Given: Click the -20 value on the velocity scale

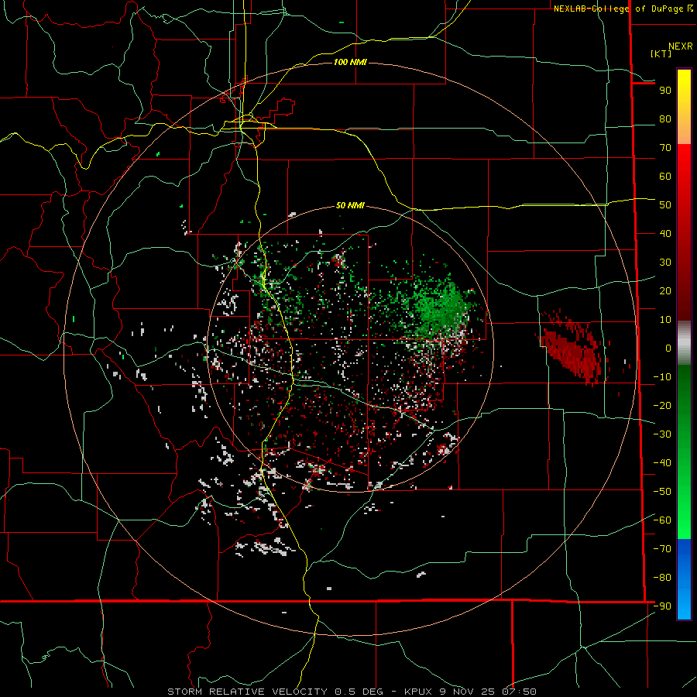Looking at the screenshot, I should [662, 406].
